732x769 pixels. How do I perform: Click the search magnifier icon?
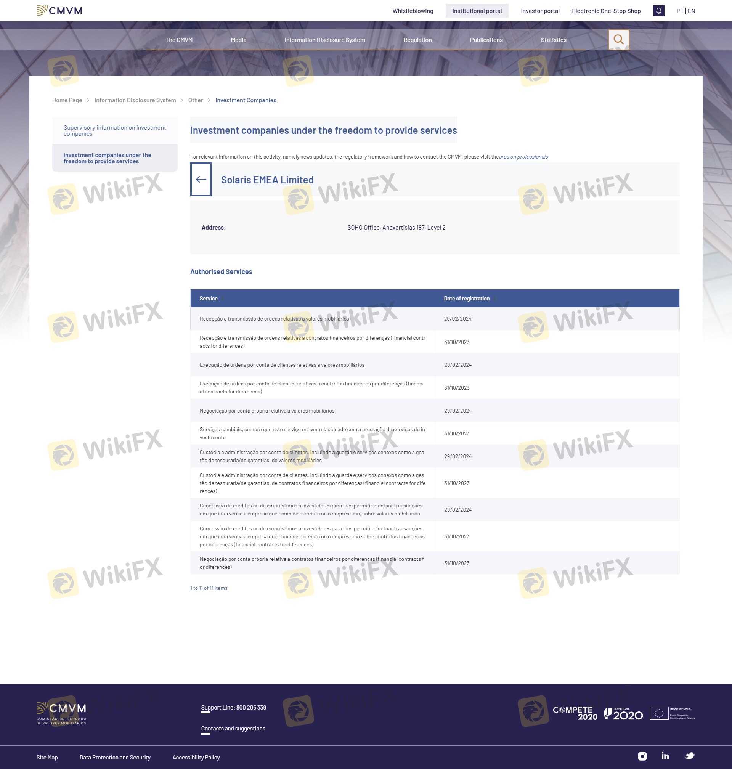tap(618, 39)
